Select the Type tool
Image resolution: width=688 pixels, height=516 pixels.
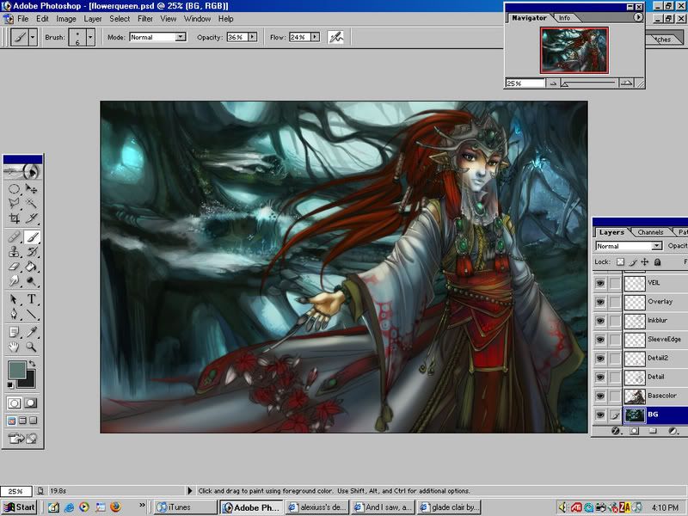(x=31, y=299)
